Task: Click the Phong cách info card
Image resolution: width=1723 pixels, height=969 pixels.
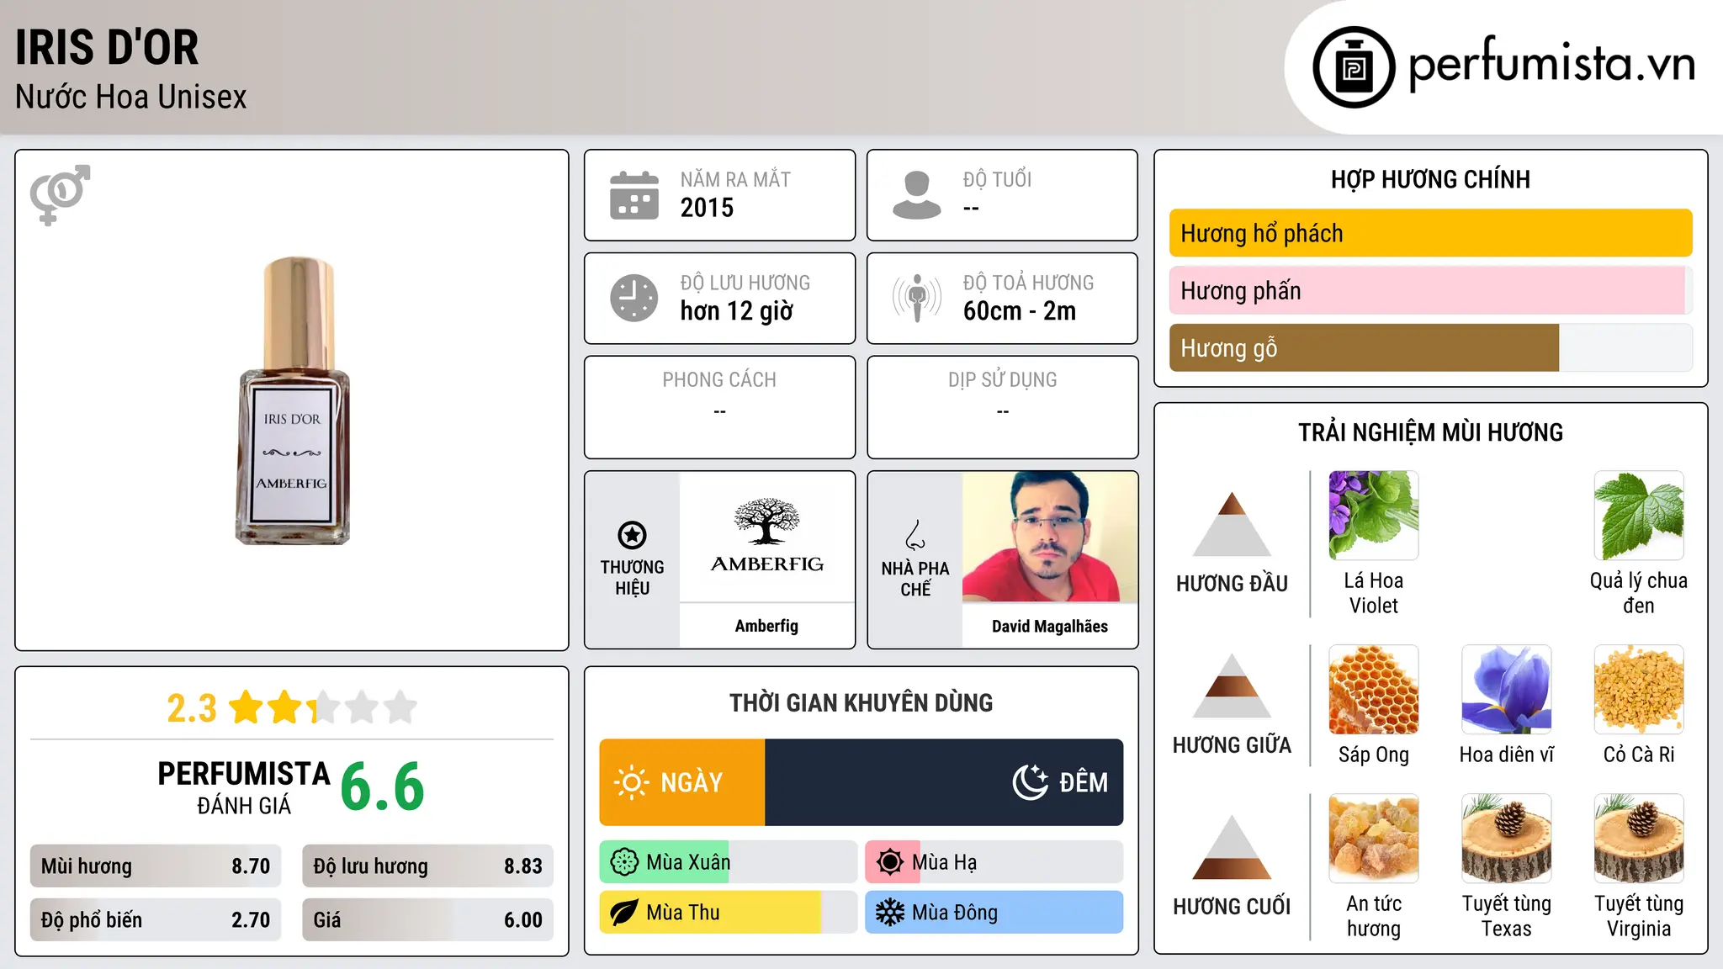Action: (x=720, y=407)
